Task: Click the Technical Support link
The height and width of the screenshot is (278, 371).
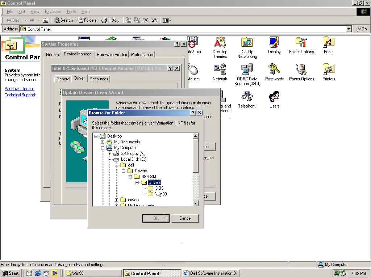Action: pyautogui.click(x=20, y=95)
